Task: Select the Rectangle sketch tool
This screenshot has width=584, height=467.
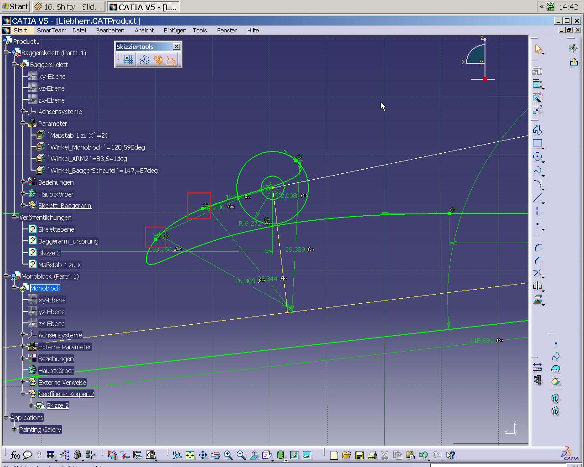Action: click(x=537, y=143)
